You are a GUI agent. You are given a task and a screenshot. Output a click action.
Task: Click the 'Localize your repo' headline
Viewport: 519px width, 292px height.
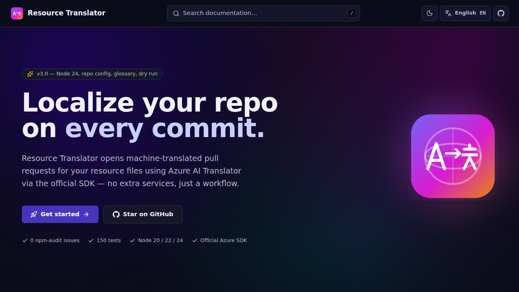pyautogui.click(x=150, y=102)
